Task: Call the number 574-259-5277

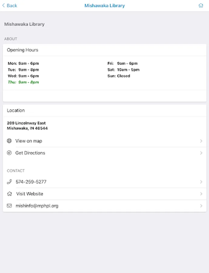Action: (31, 182)
